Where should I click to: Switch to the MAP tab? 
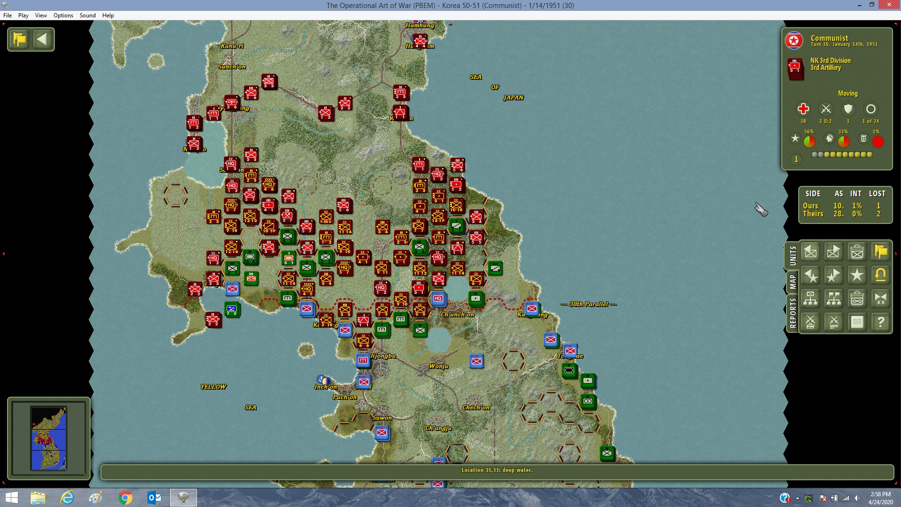click(793, 282)
